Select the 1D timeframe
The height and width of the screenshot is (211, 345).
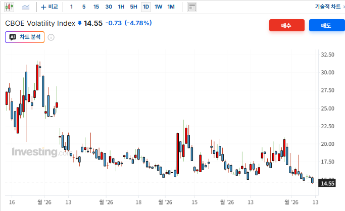[146, 7]
